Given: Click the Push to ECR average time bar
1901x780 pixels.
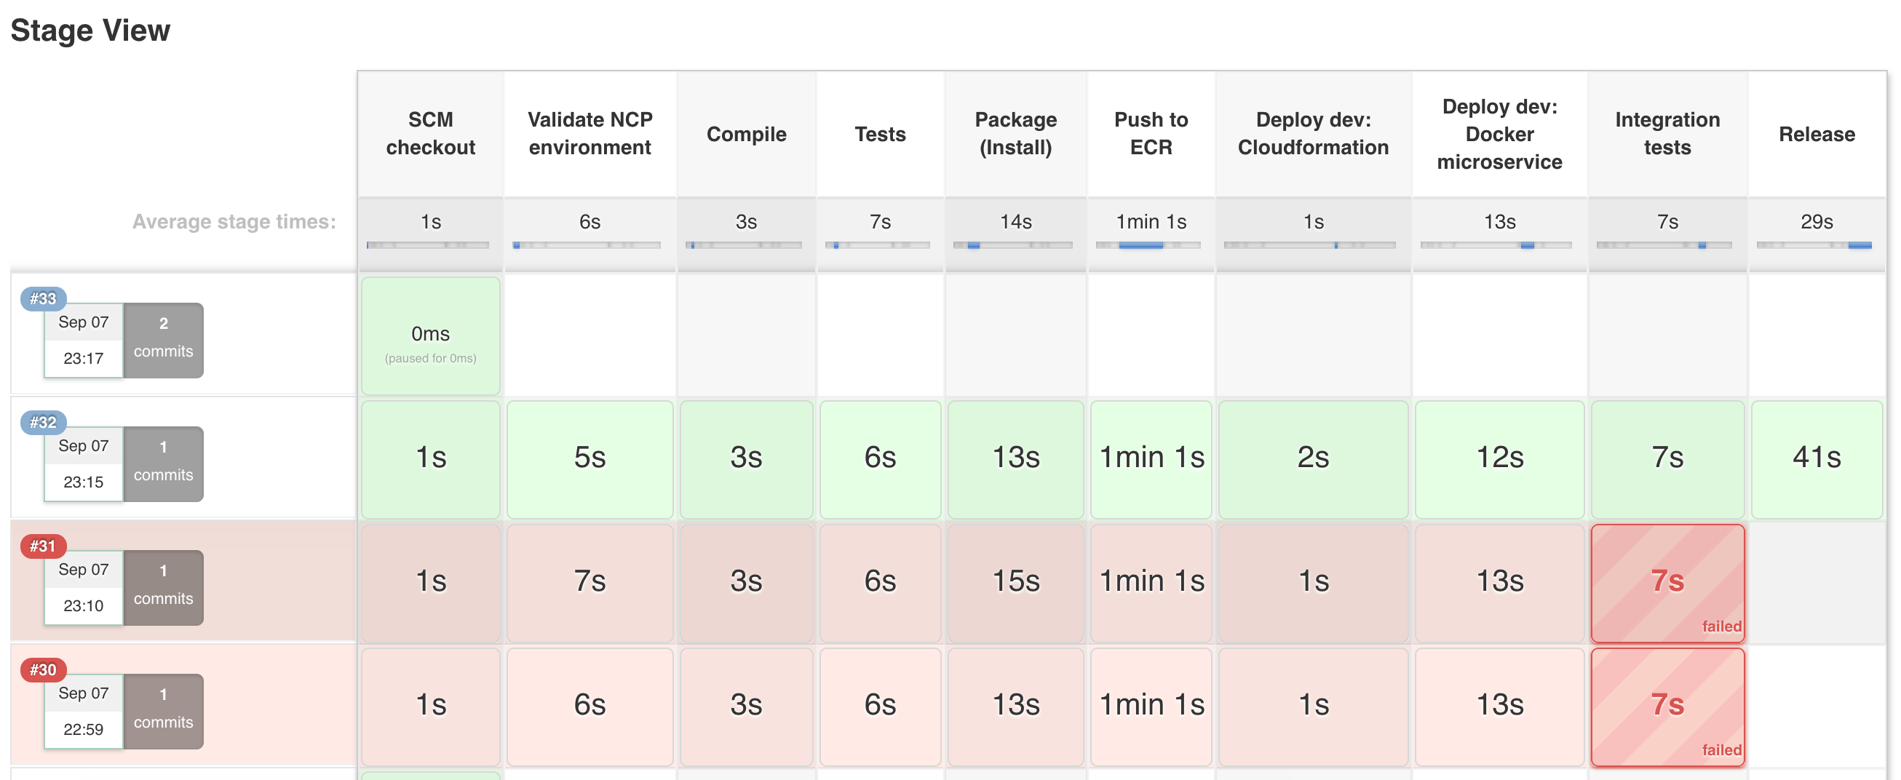Looking at the screenshot, I should (x=1148, y=245).
